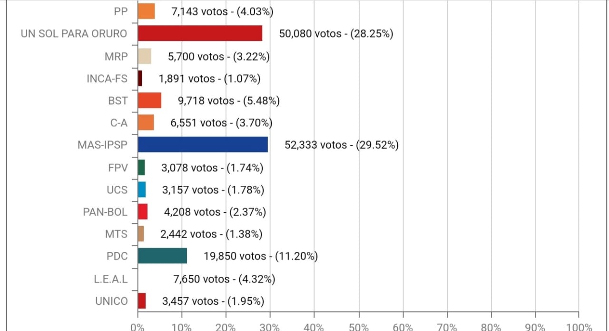Click the green FPV bar
This screenshot has width=609, height=331.
click(x=141, y=167)
